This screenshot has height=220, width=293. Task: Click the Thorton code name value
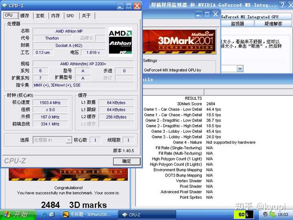coord(52,38)
